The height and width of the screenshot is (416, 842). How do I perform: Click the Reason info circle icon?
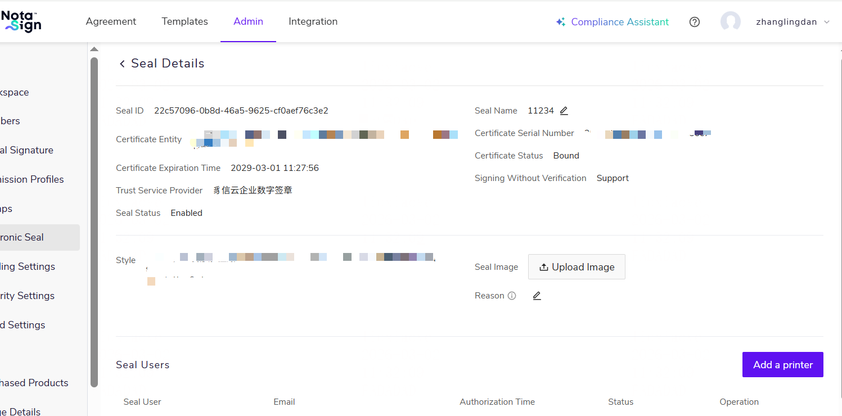click(512, 296)
